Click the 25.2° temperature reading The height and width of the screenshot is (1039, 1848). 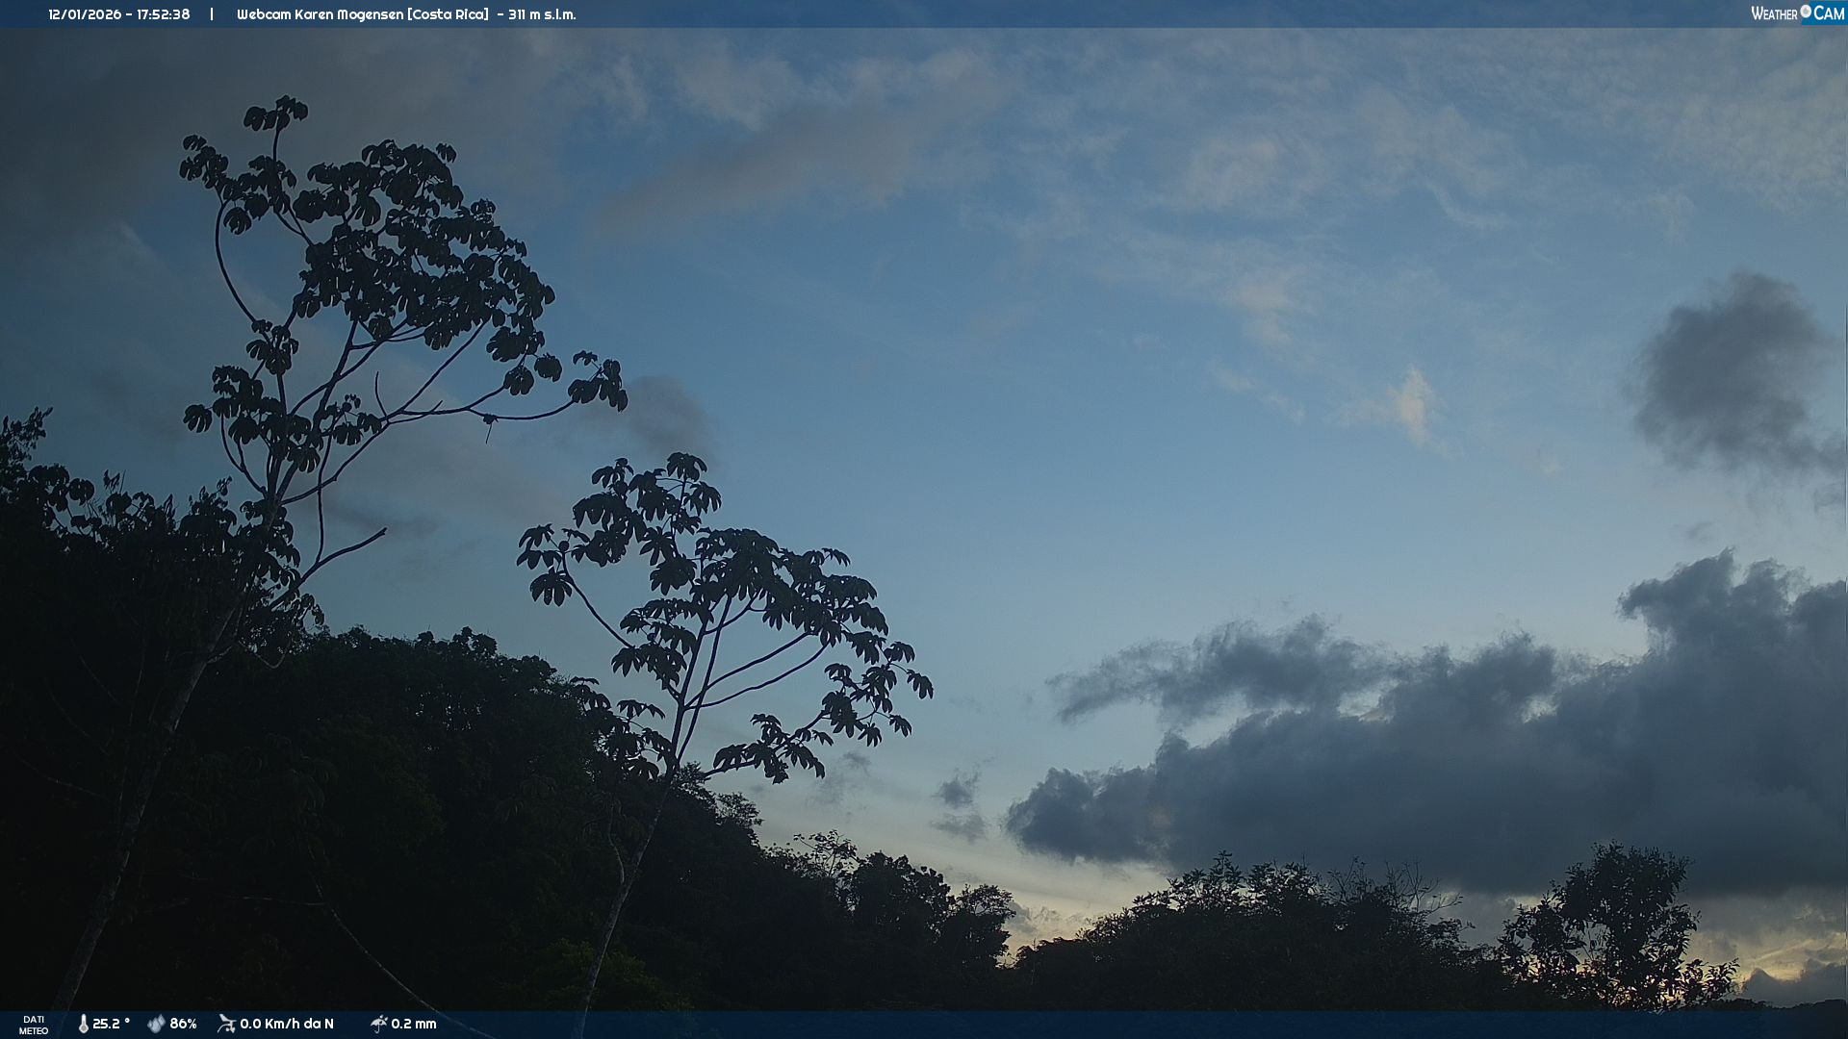pos(111,1024)
